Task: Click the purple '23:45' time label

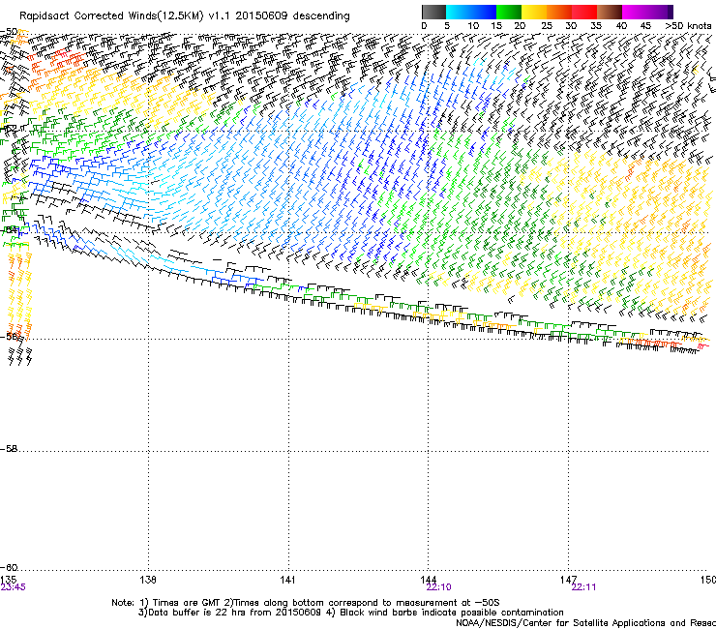Action: (13, 587)
